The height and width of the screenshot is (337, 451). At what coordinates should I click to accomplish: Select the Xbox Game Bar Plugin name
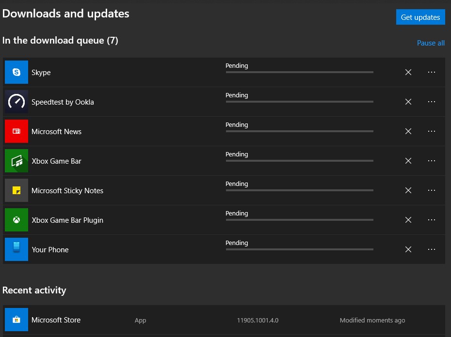67,220
